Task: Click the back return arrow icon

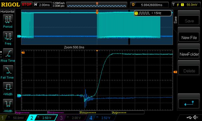Action: pos(189,103)
